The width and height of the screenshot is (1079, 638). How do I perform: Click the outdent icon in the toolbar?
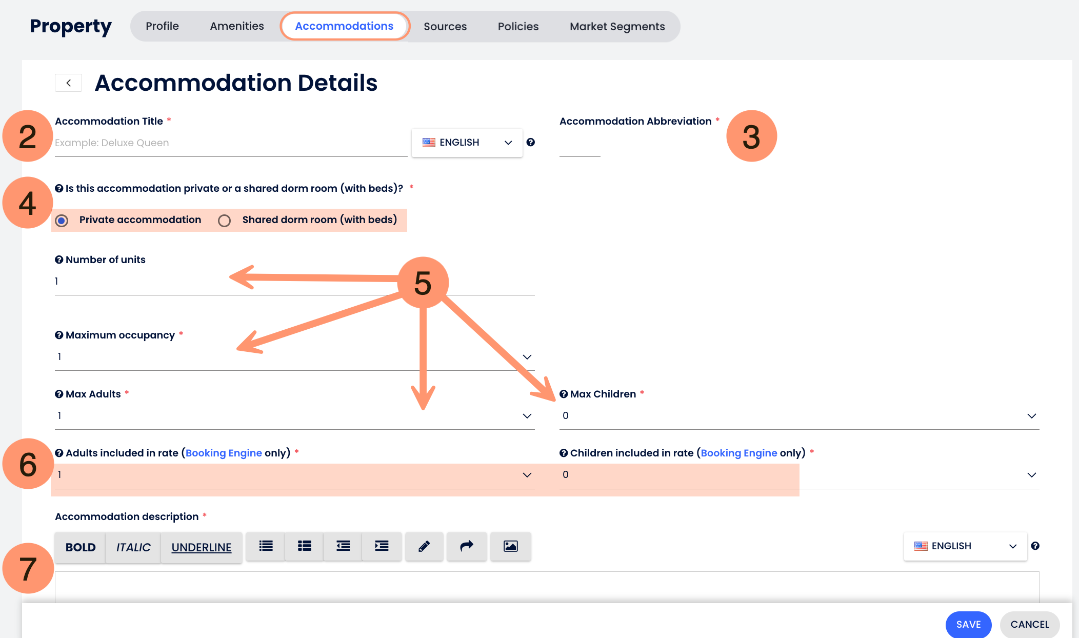click(x=343, y=546)
